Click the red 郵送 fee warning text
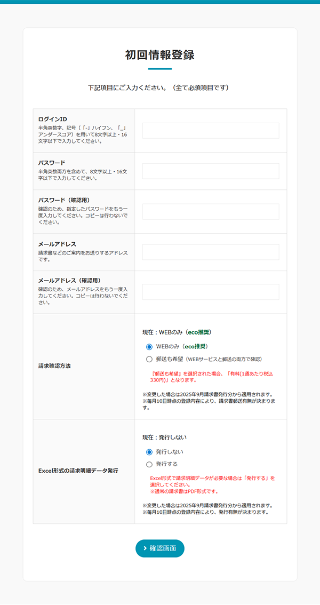The width and height of the screenshot is (320, 605). (212, 377)
